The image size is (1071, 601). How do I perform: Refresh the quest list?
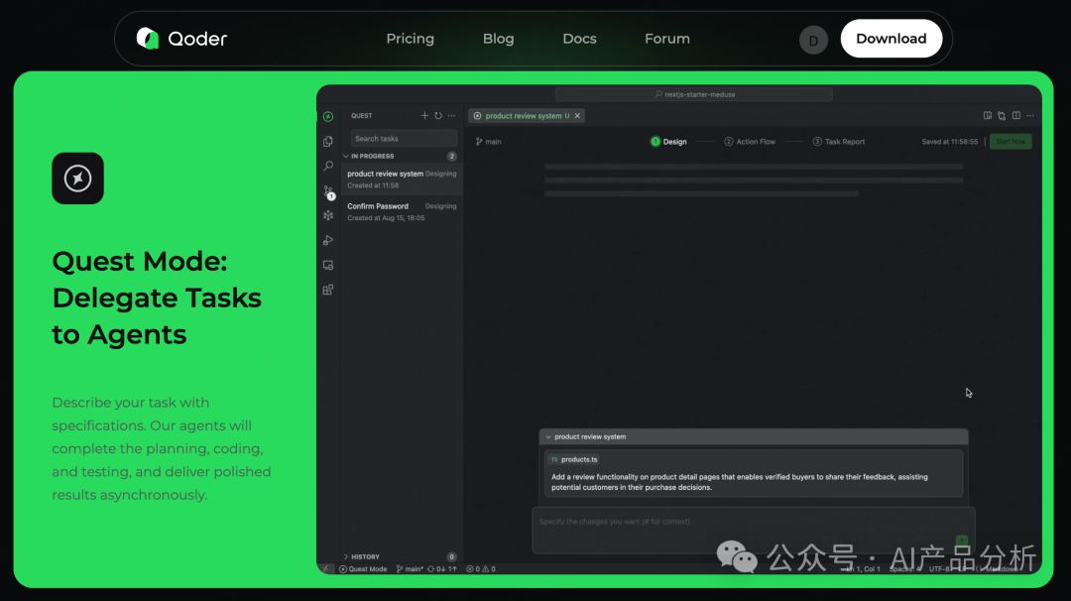click(438, 115)
